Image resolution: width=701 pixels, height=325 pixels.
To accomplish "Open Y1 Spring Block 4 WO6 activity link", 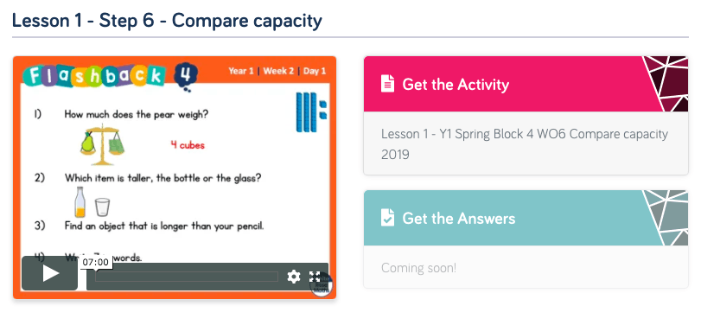I will (525, 144).
